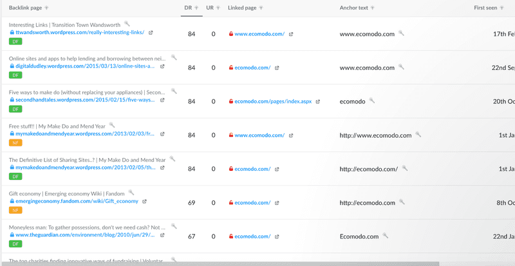Open www.theguardian.com environment blog link
This screenshot has height=266, width=515.
point(85,235)
